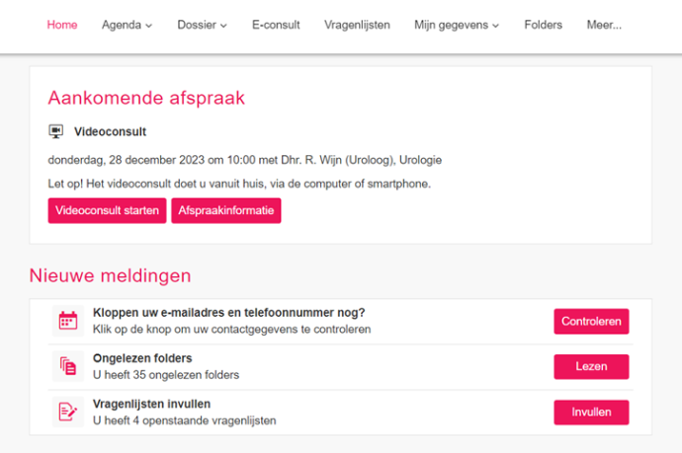The width and height of the screenshot is (682, 453).
Task: Click 'U heeft 4 openstaande vragenlijsten' text
Action: 185,420
